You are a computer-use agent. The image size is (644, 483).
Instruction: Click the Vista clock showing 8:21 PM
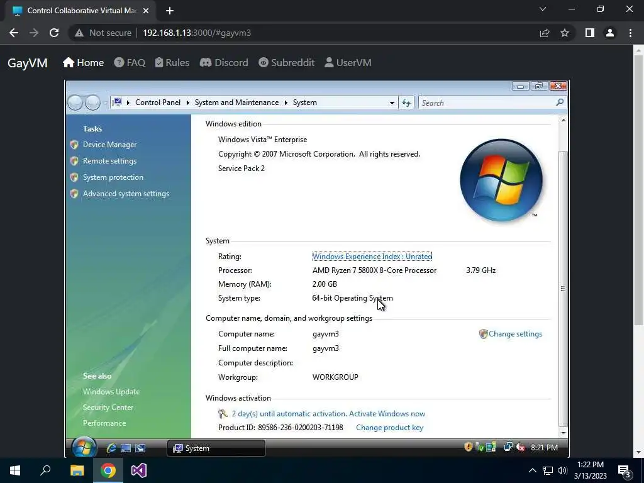click(544, 447)
